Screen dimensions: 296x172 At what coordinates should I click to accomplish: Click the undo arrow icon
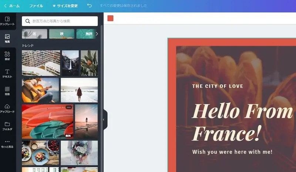(90, 6)
